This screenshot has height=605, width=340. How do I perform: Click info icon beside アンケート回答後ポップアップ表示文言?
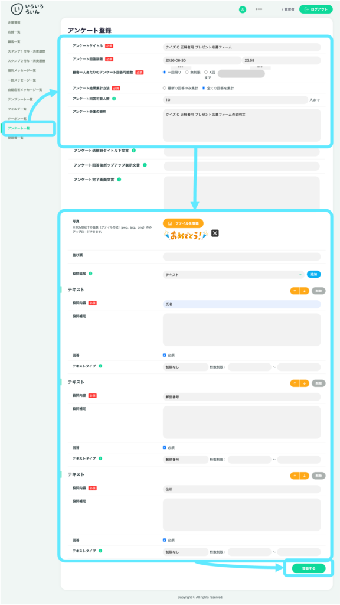coord(145,165)
